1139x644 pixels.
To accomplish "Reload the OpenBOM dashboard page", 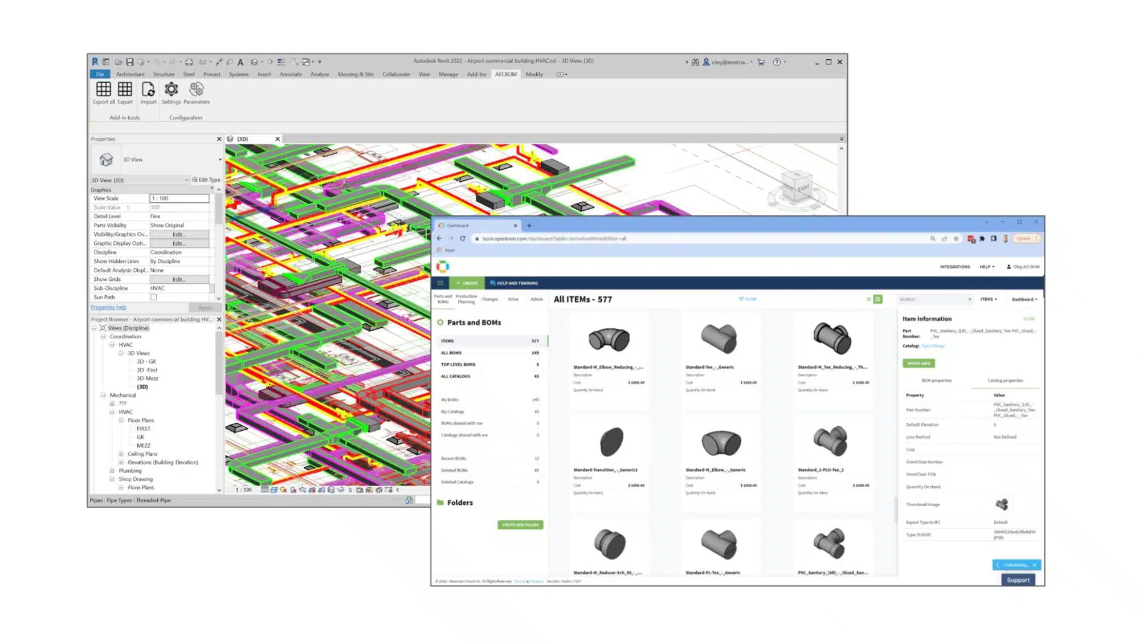I will 463,239.
